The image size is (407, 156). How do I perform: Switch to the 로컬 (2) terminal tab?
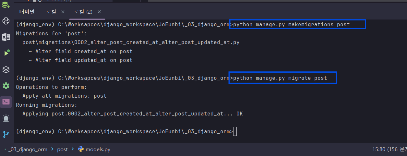click(x=83, y=12)
